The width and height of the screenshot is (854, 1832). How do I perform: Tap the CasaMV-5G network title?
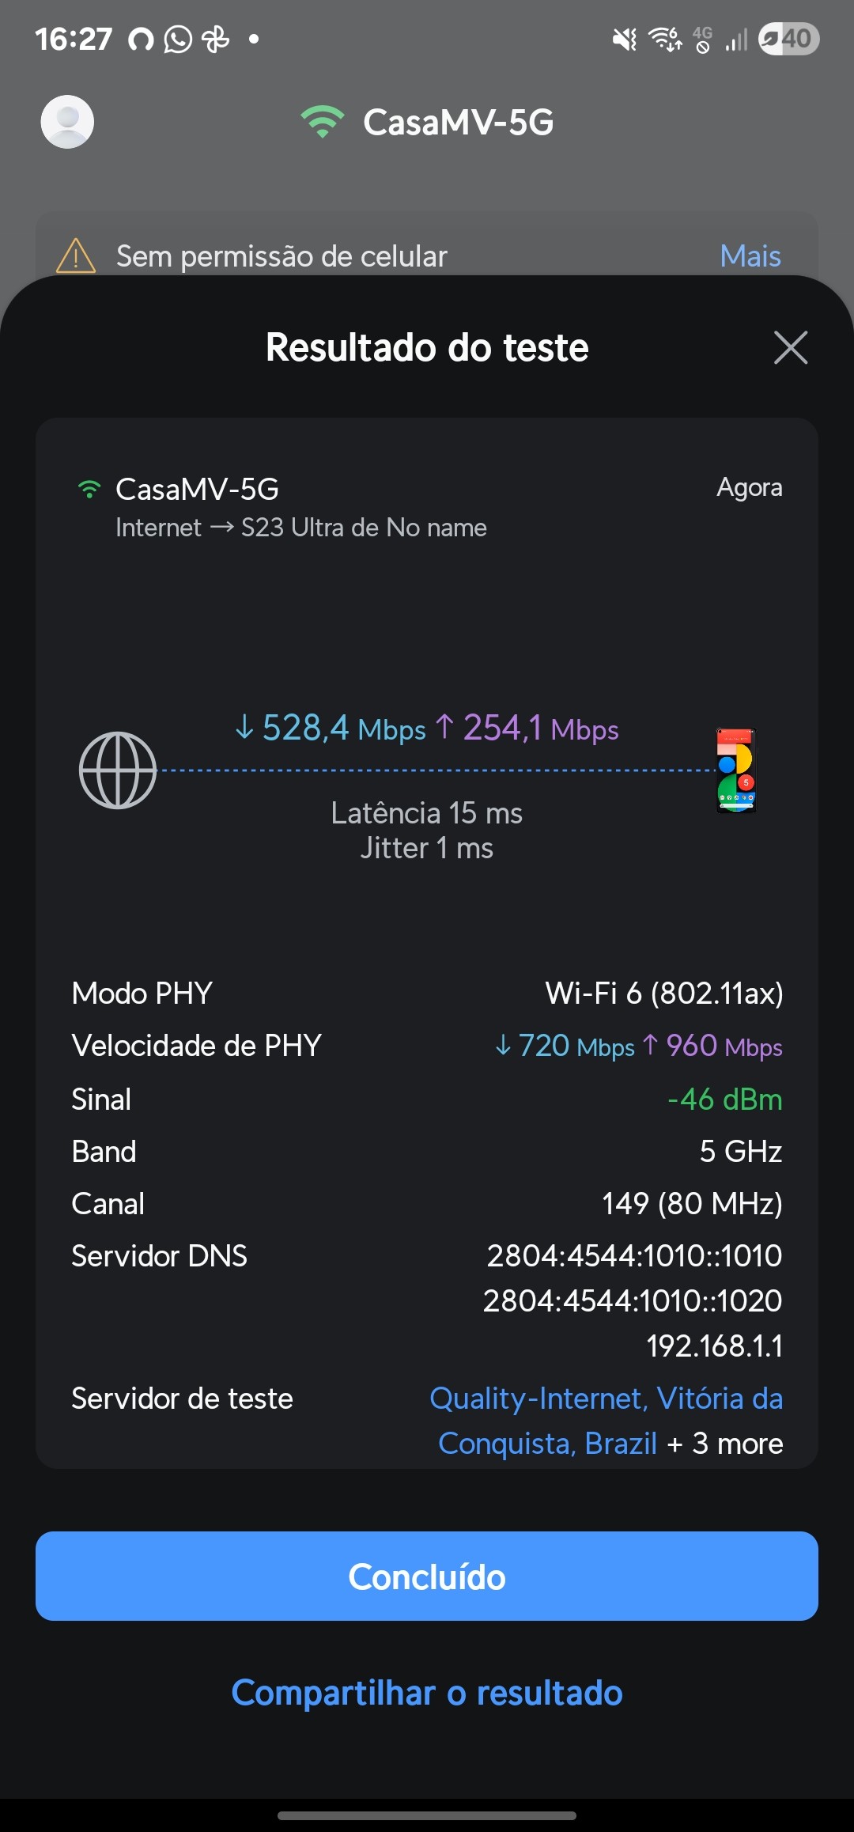[x=458, y=123]
